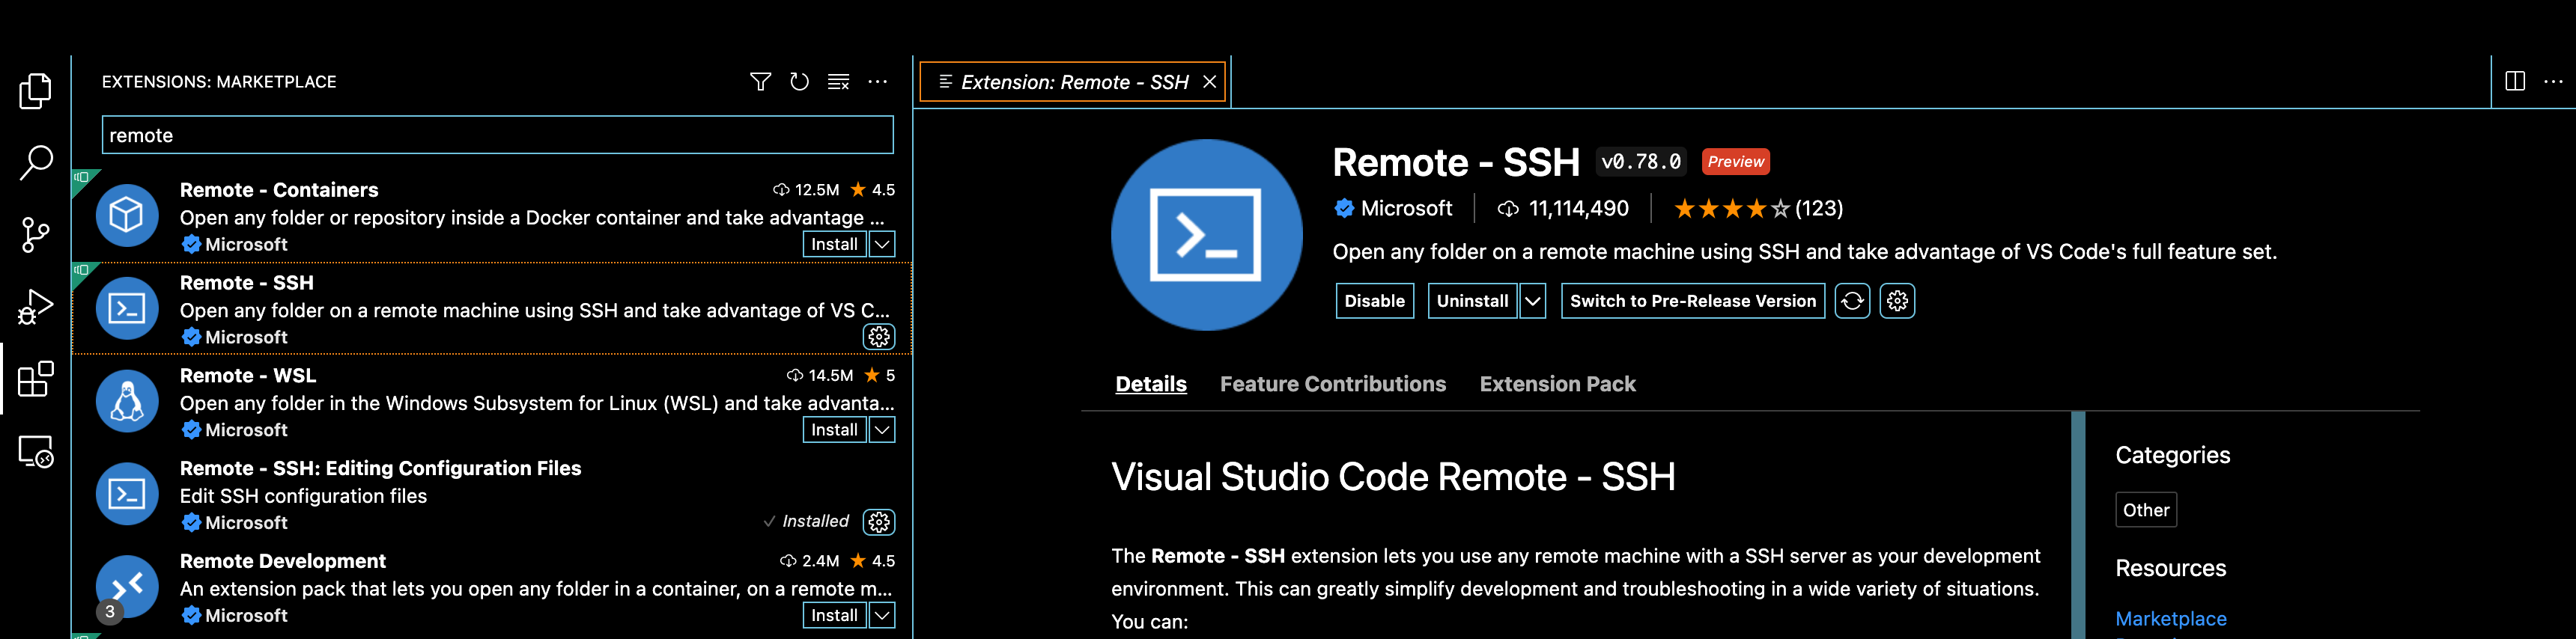
Task: Open manage gear for Remote - SSH list item
Action: pyautogui.click(x=879, y=337)
